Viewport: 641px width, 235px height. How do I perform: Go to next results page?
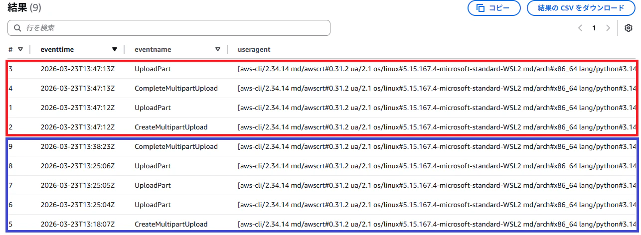[608, 28]
